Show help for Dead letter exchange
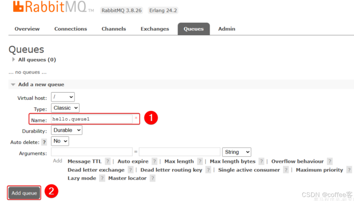 click(x=131, y=170)
